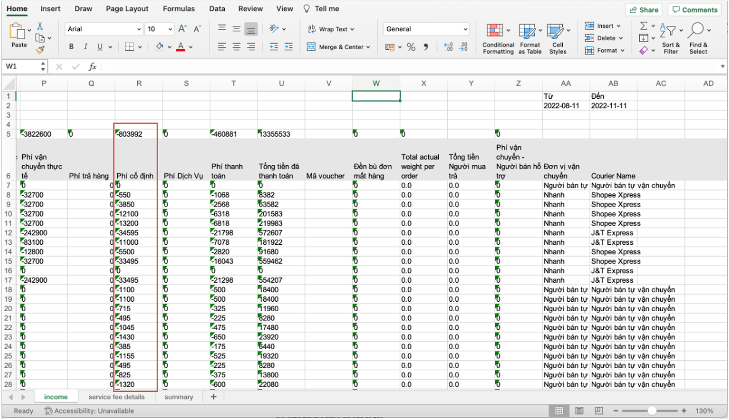This screenshot has height=420, width=729.
Task: Decrease the indent
Action: (274, 46)
